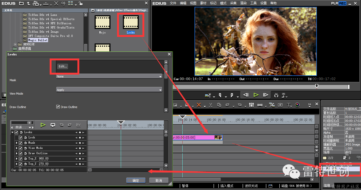The width and height of the screenshot is (361, 190).
Task: Click the camera snapshot icon in timeline toolbar
Action: point(280,105)
